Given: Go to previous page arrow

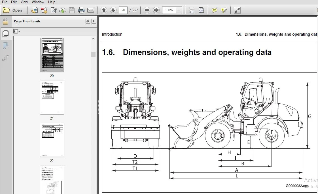Looking at the screenshot, I should coord(104,10).
